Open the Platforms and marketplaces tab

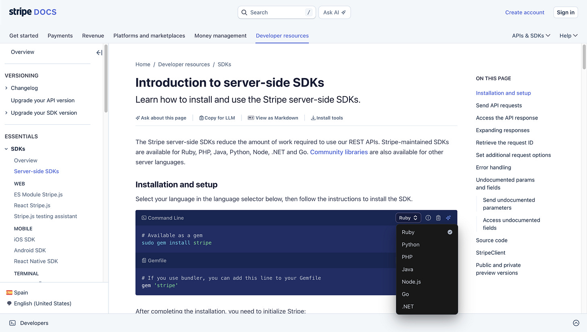pos(149,35)
